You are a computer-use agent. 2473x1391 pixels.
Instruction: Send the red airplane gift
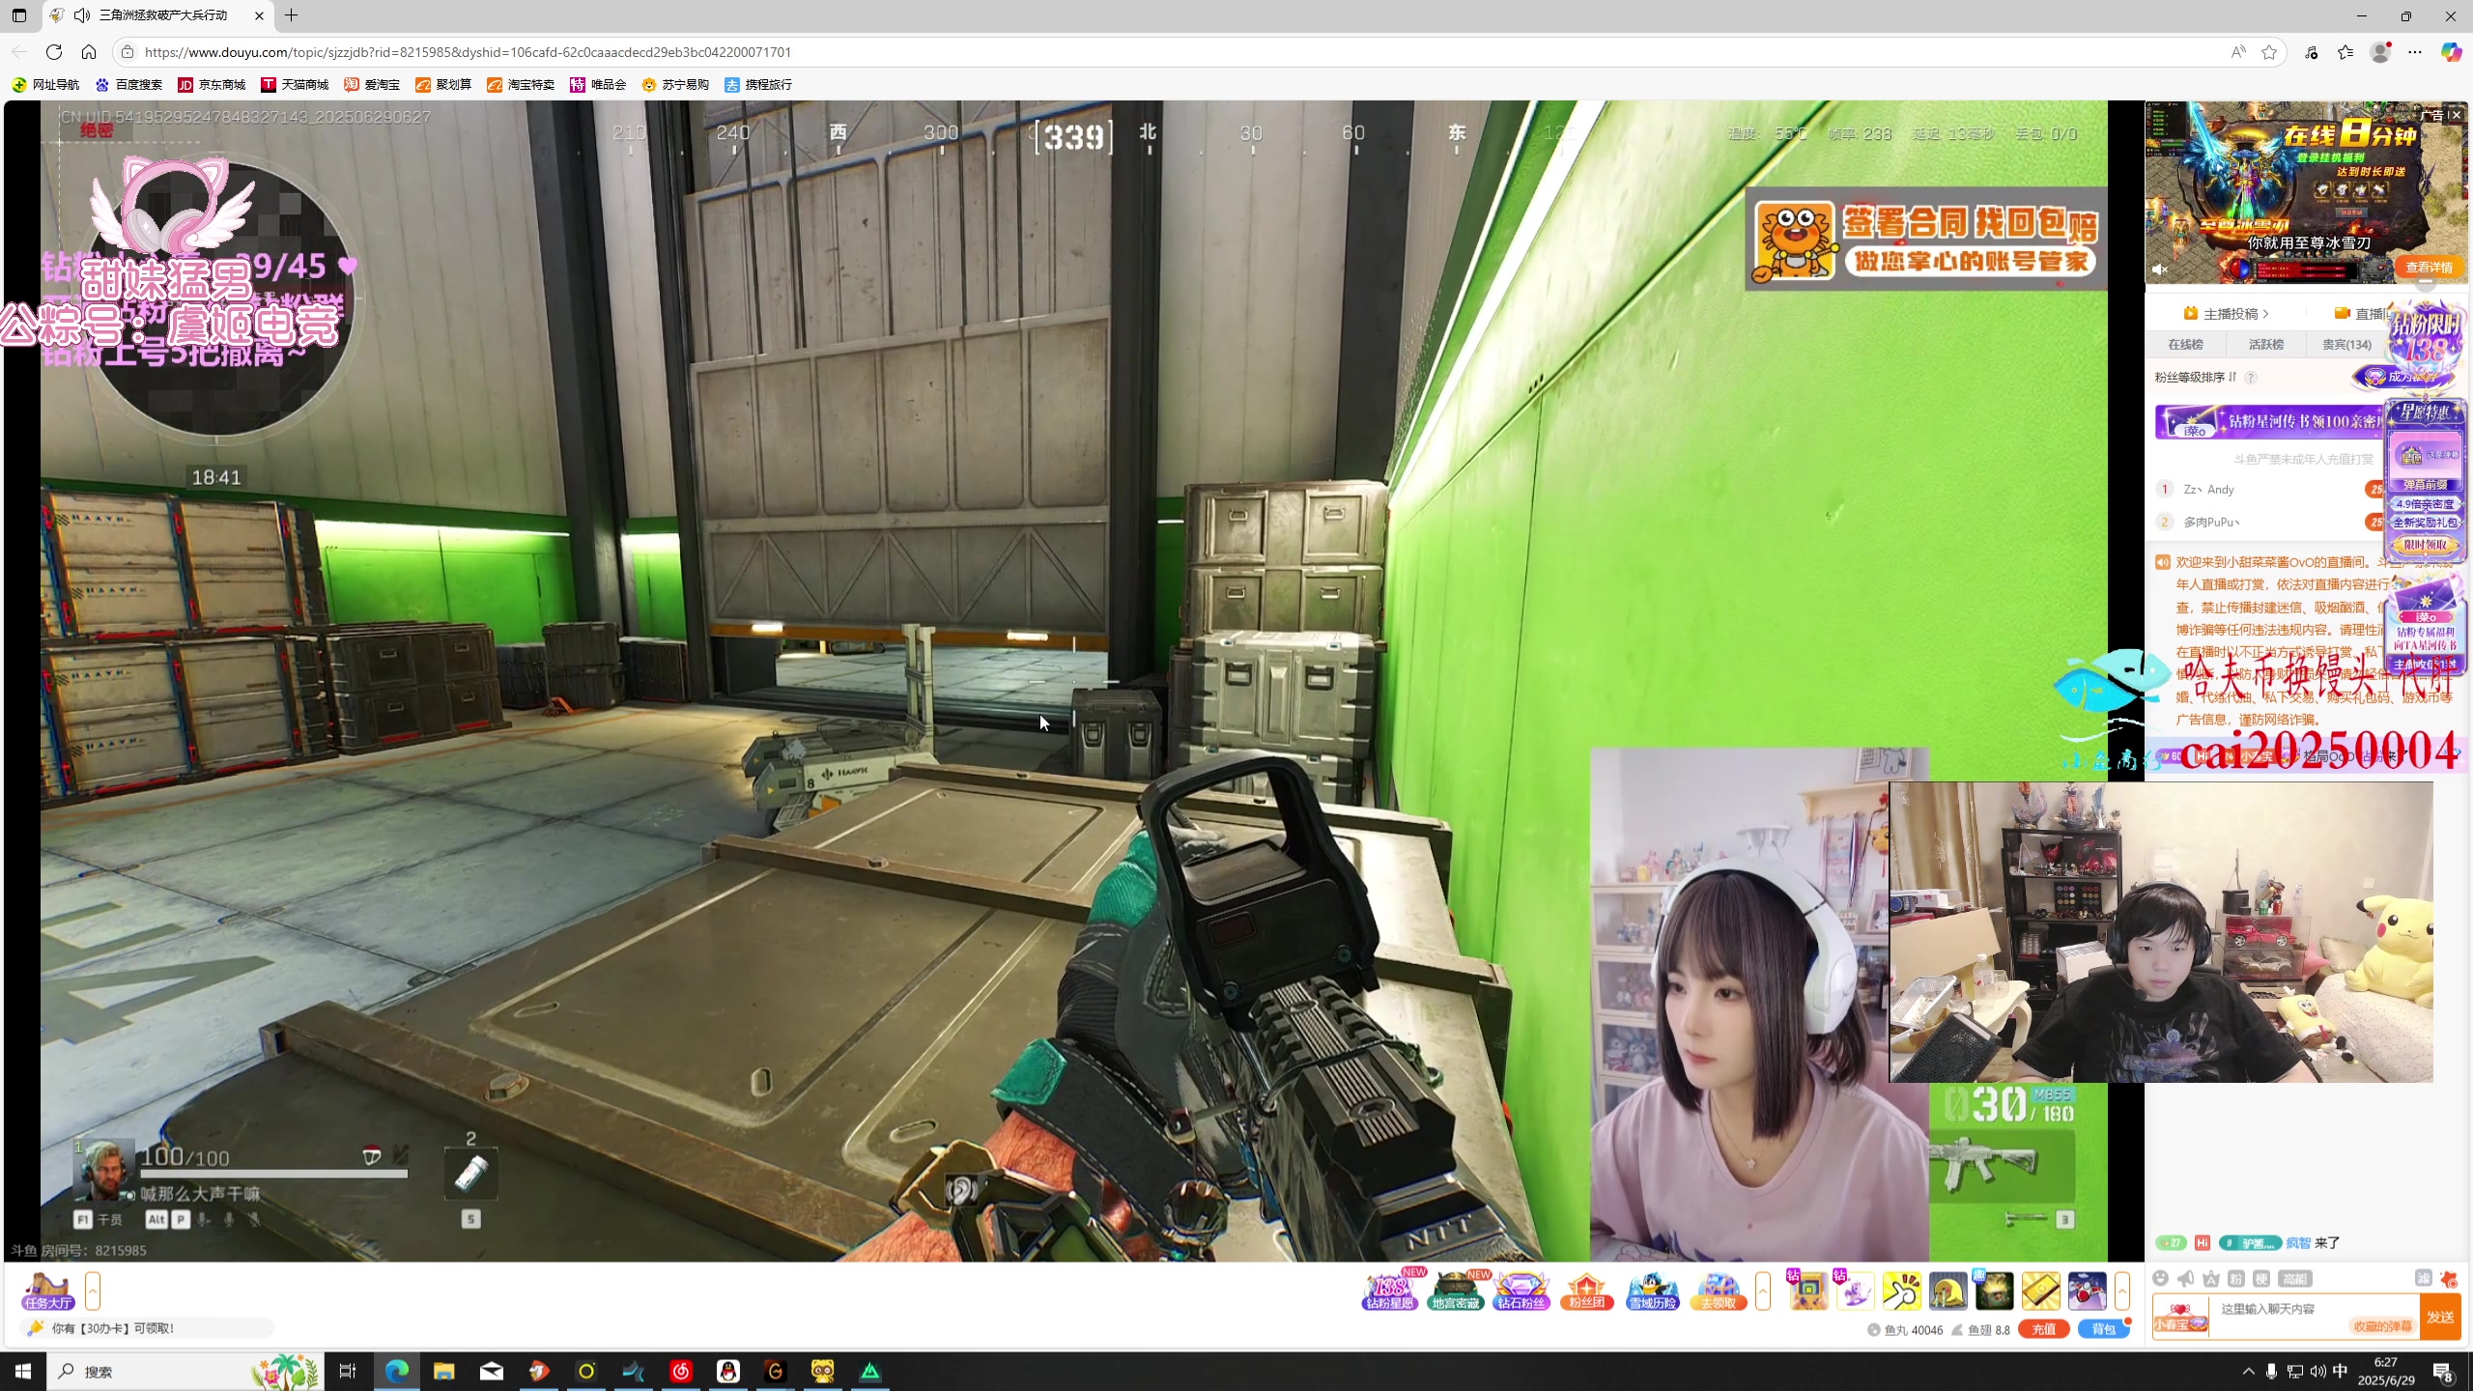[x=2087, y=1291]
